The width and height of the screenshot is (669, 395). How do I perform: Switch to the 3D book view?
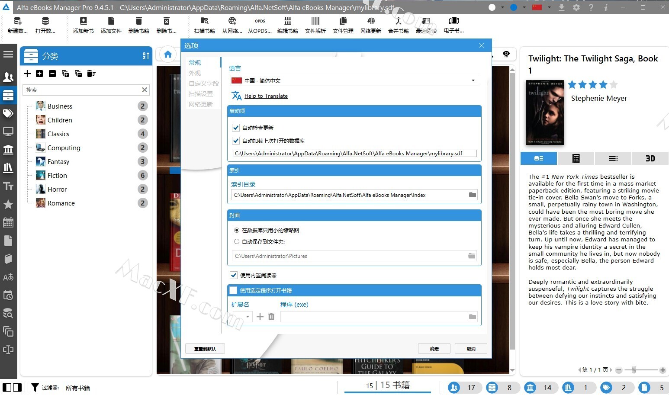[650, 158]
